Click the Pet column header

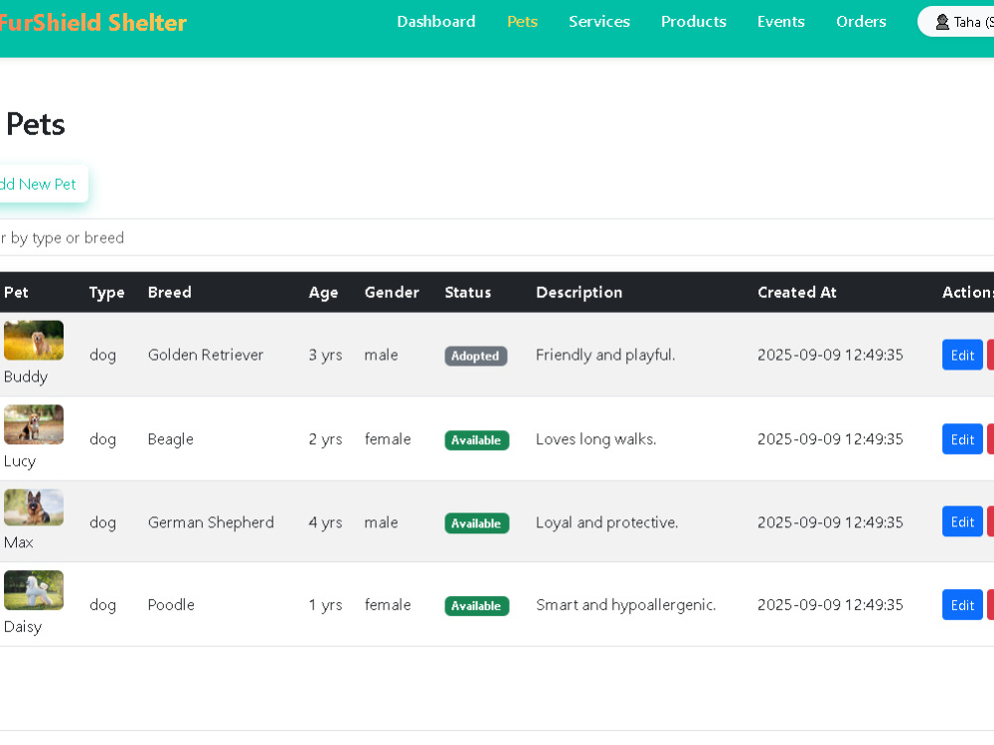[x=16, y=292]
